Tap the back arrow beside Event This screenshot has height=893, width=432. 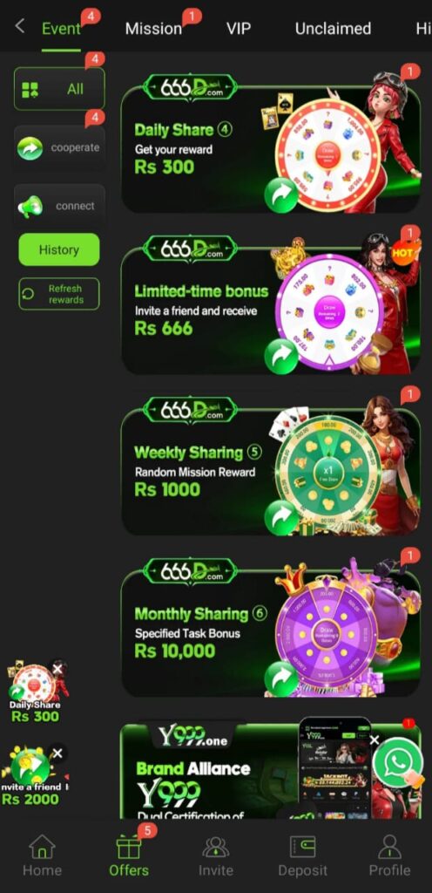pos(20,25)
